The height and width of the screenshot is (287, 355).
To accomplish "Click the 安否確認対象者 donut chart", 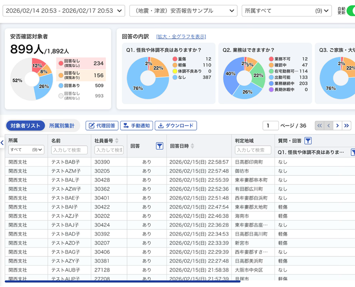I will [32, 79].
